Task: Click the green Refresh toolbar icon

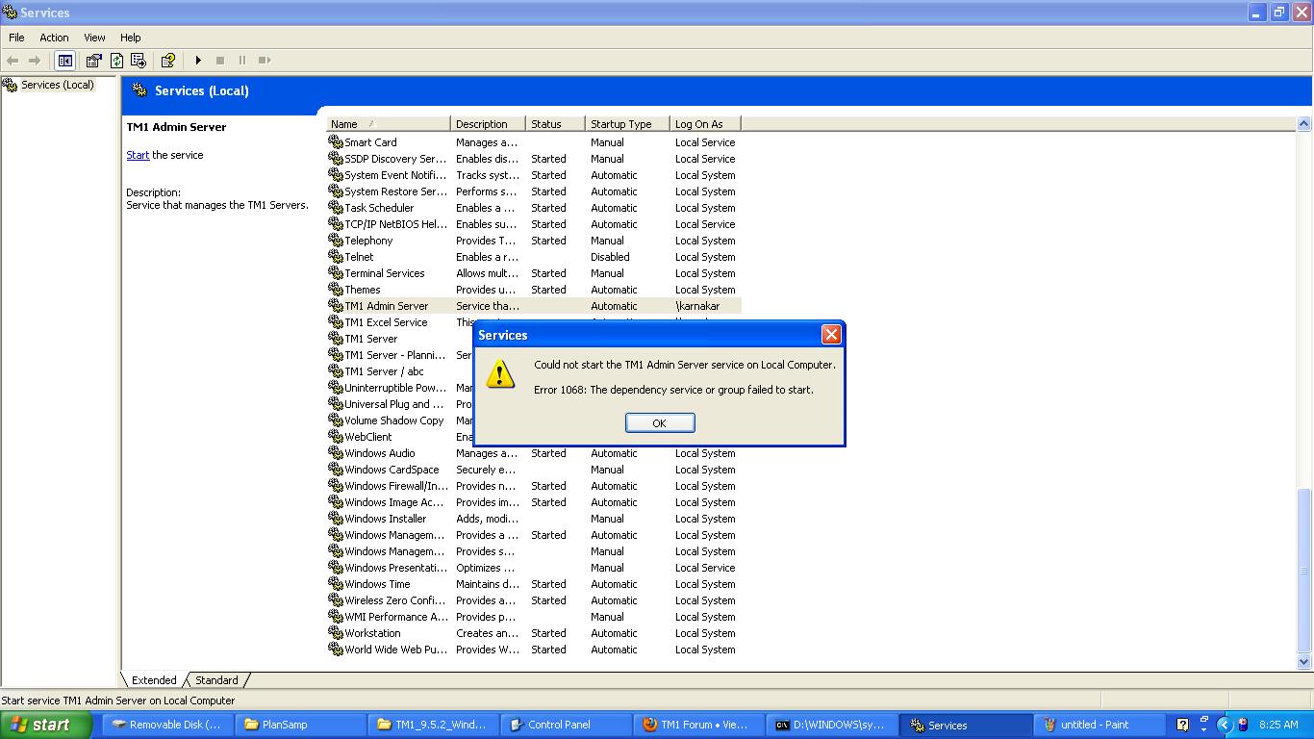Action: [116, 61]
